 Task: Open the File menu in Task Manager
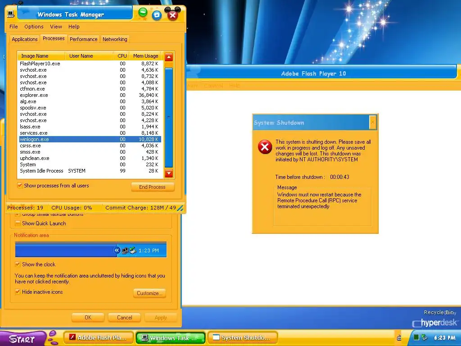14,27
